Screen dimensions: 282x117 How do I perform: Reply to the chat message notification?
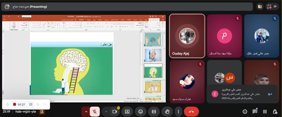pyautogui.click(x=270, y=94)
